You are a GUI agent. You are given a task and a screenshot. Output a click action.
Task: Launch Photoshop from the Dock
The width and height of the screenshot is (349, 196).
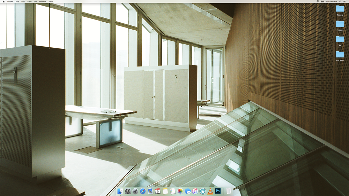(218, 191)
